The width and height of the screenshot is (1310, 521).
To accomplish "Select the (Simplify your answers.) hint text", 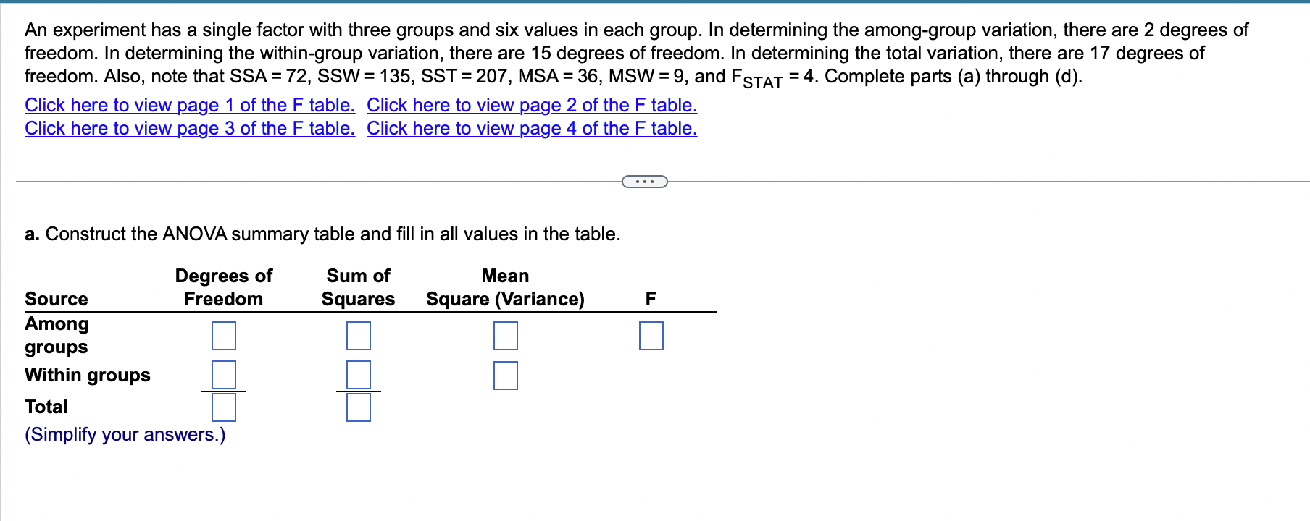I will coord(125,434).
